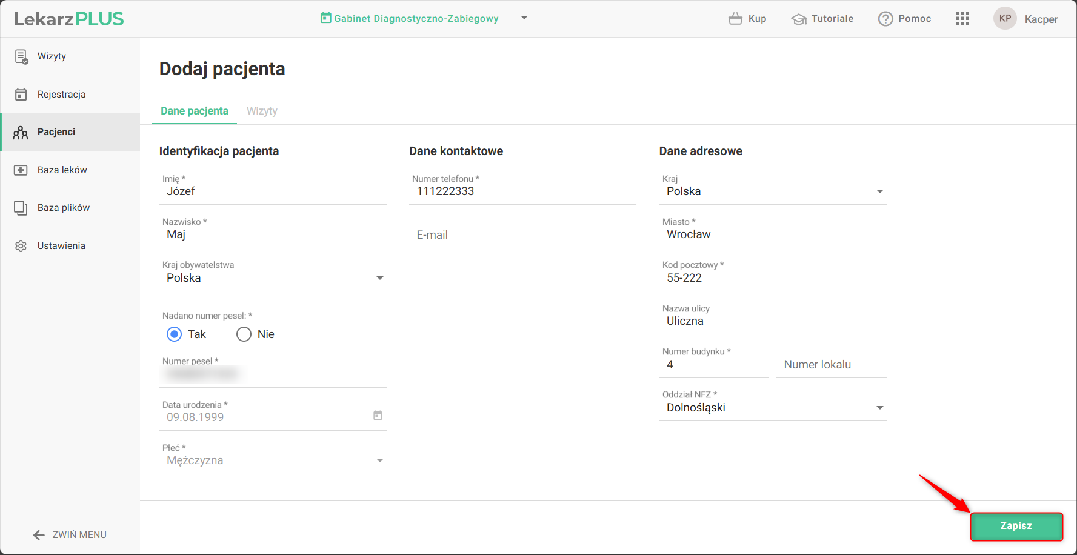Expand the Kraj obywatelstwa dropdown

point(380,278)
